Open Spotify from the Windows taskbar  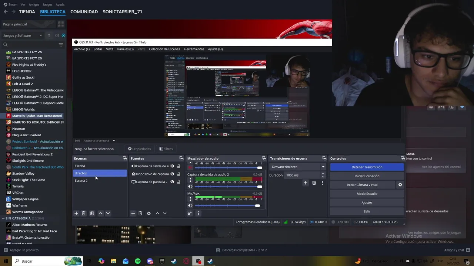point(138,261)
